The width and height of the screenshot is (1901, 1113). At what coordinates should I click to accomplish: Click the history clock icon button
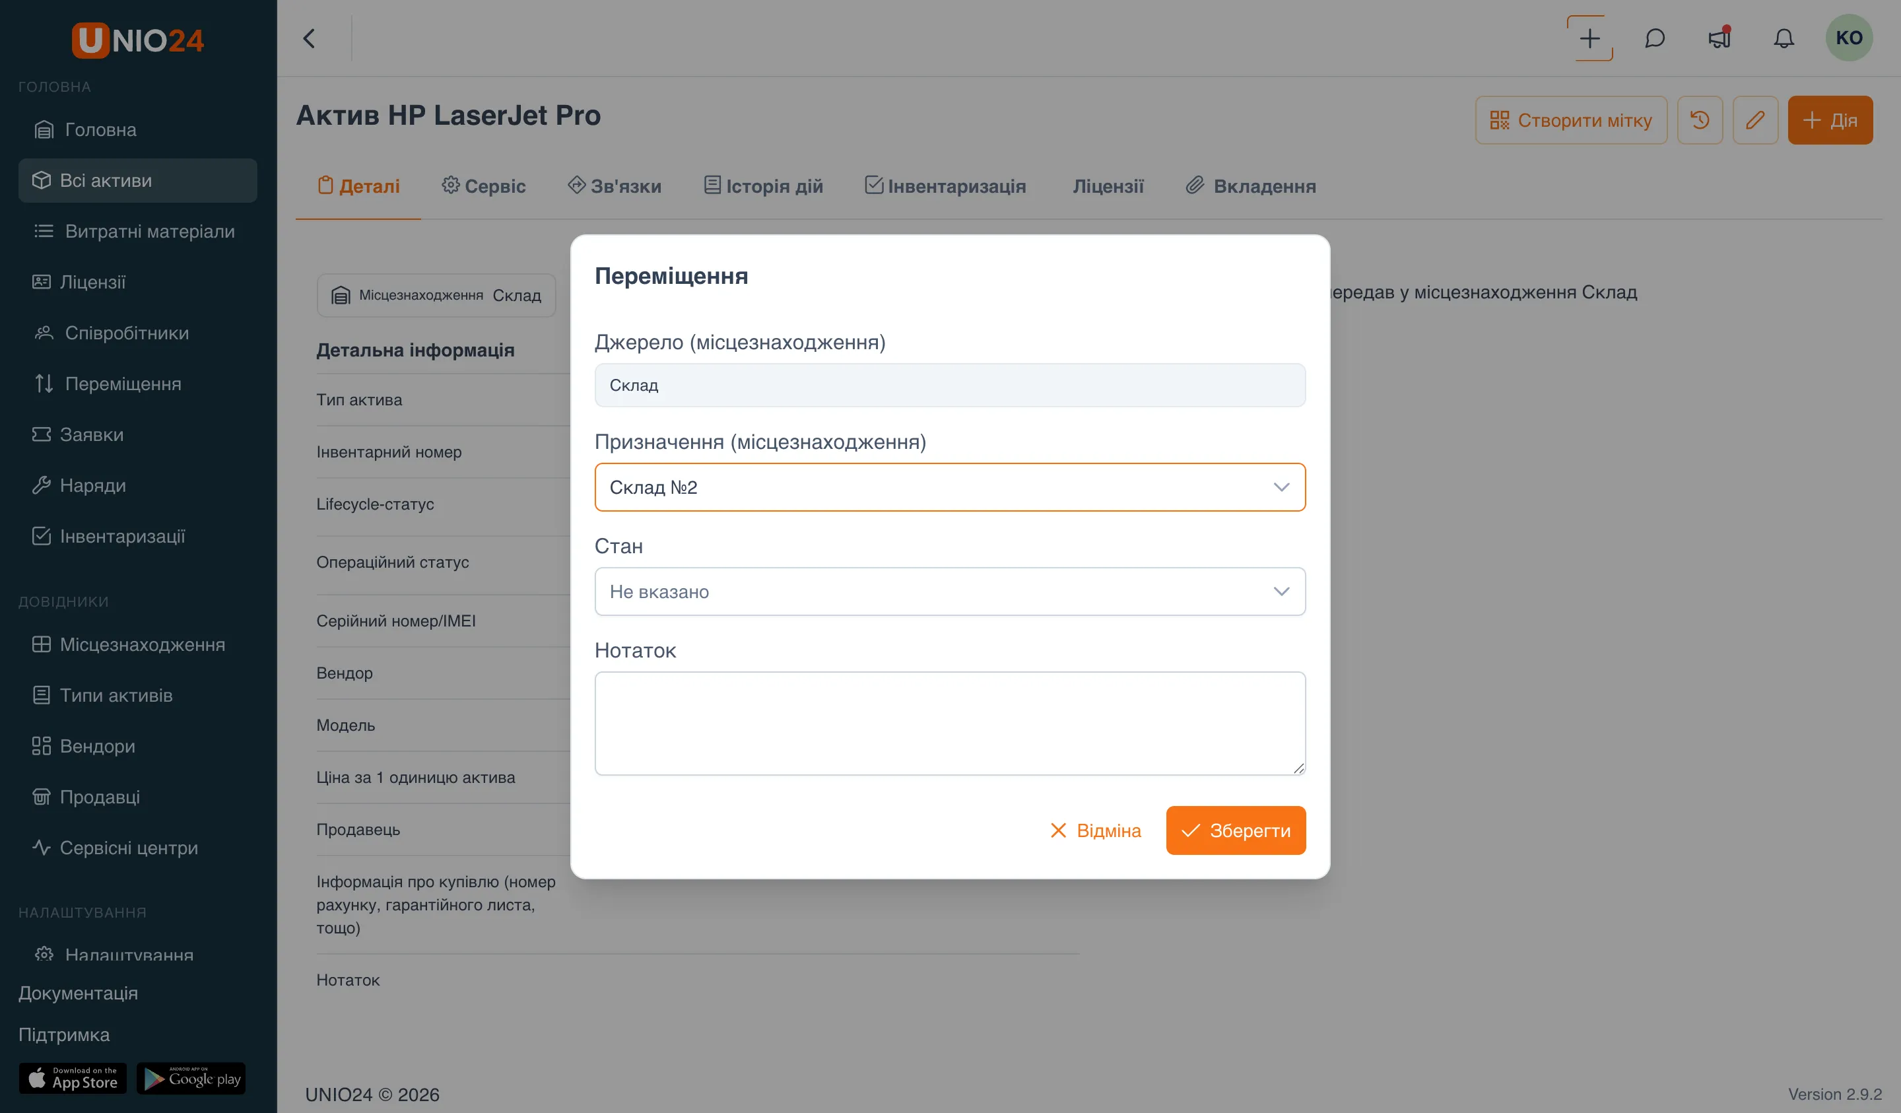click(1700, 120)
